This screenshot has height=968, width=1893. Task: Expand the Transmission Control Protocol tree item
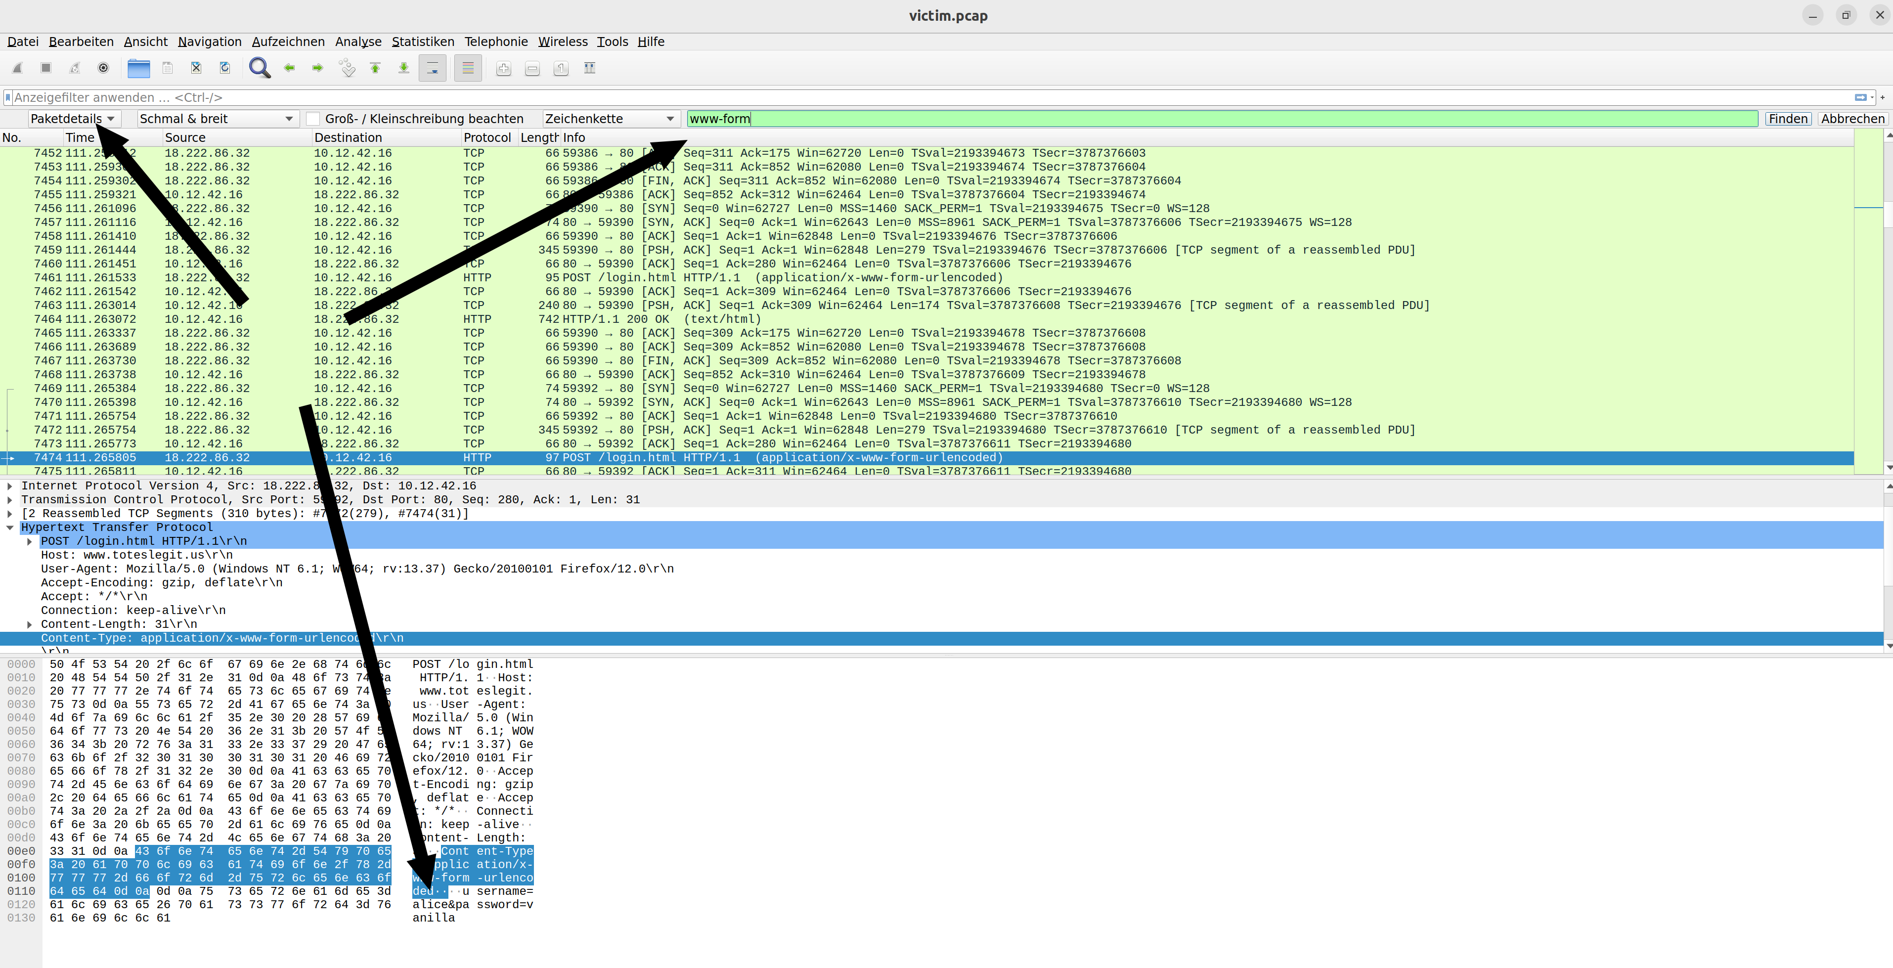click(9, 500)
